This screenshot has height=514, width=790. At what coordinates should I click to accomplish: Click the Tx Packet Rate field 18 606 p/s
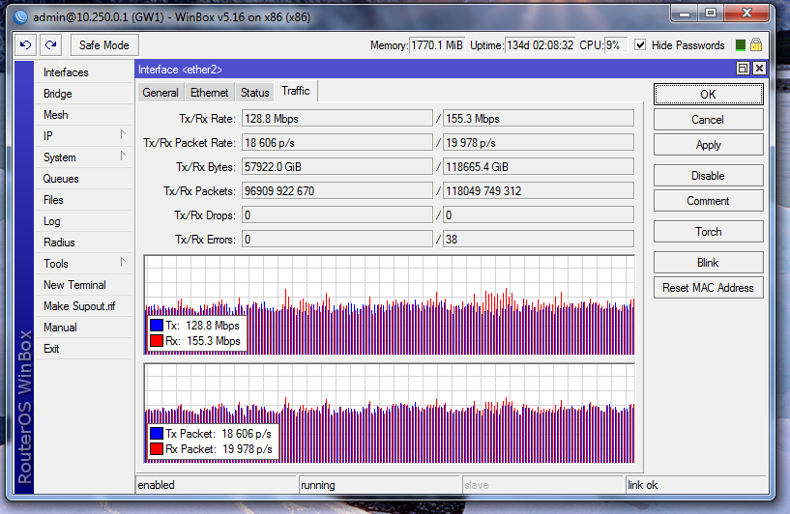(337, 142)
